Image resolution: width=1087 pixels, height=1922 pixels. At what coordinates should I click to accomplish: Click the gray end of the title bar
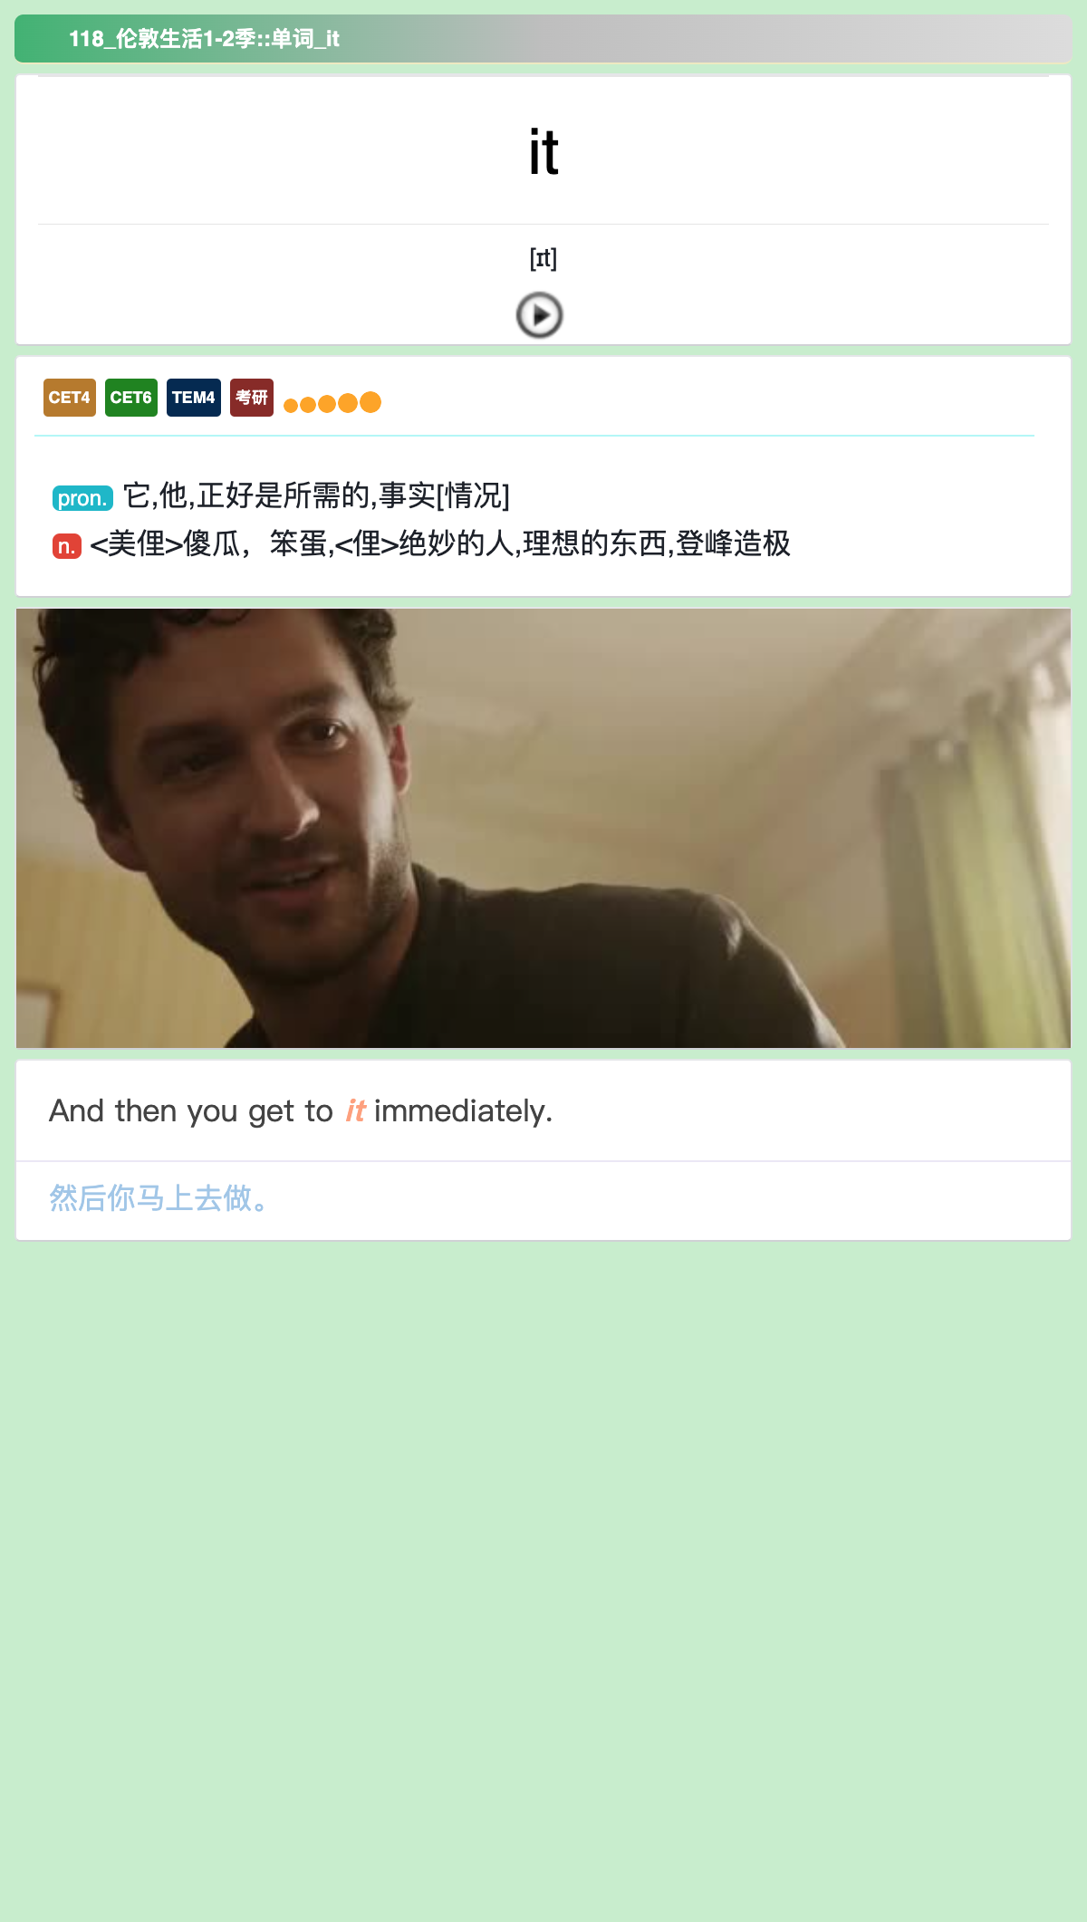tap(996, 39)
